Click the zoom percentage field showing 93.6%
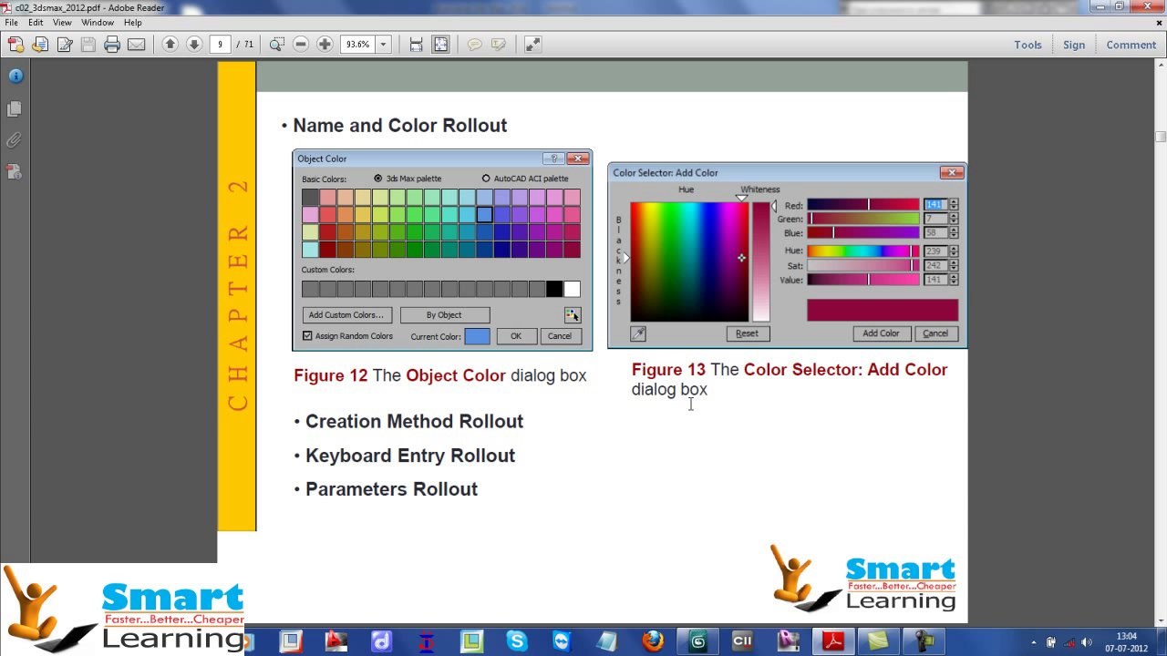Image resolution: width=1167 pixels, height=656 pixels. pos(357,45)
